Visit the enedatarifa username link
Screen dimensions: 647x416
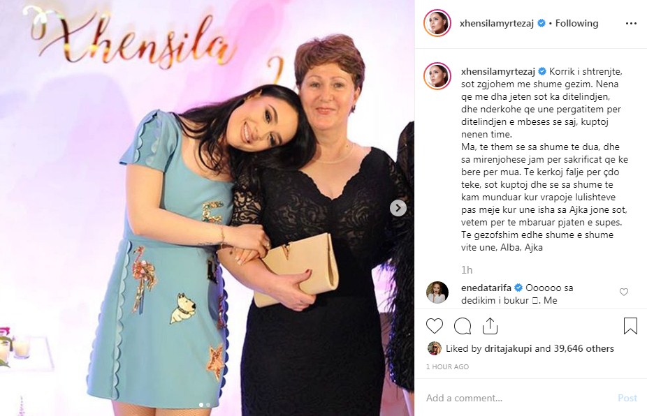pos(486,288)
